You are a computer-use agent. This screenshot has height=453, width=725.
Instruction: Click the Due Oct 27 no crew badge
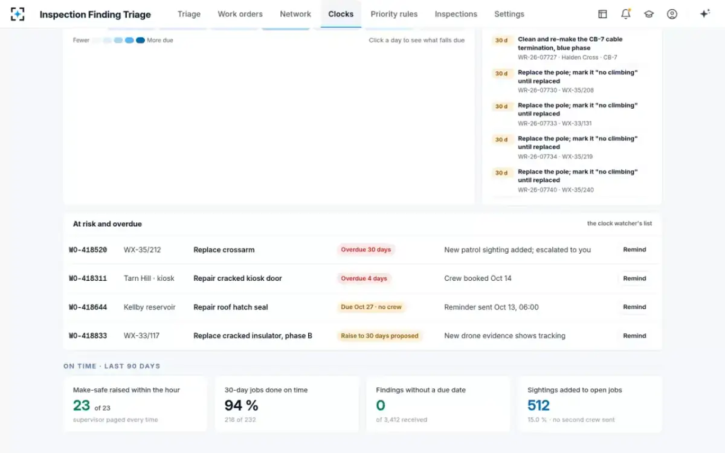tap(371, 307)
